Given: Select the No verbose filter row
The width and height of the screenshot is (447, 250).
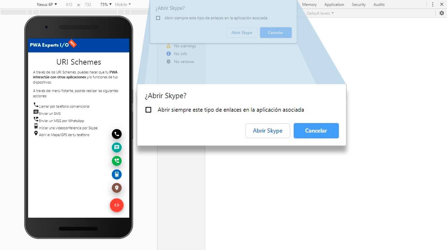Looking at the screenshot, I should (181, 62).
